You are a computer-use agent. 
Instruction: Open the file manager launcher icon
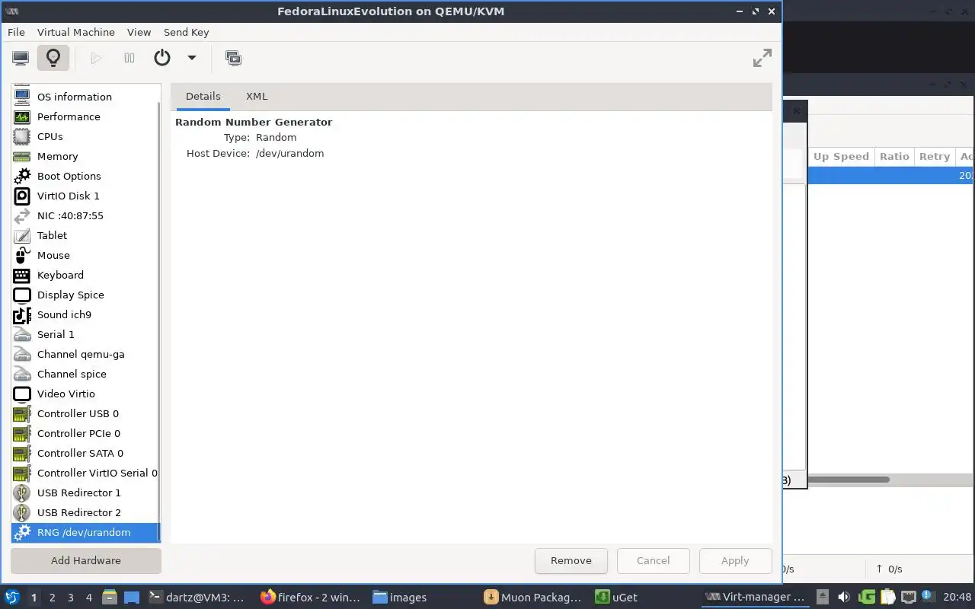[x=110, y=598]
